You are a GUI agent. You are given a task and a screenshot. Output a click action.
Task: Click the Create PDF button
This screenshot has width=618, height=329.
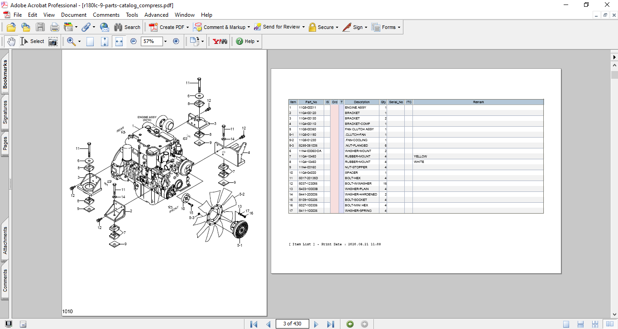pos(168,27)
